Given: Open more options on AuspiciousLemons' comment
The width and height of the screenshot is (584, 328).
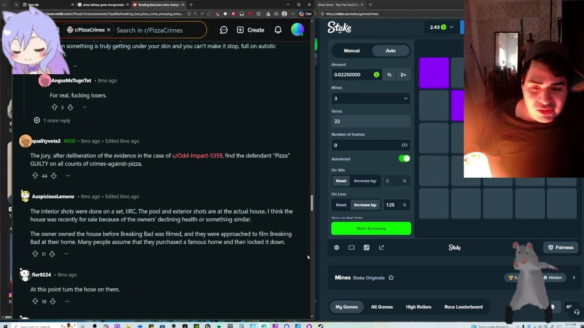Looking at the screenshot, I should pos(66,254).
